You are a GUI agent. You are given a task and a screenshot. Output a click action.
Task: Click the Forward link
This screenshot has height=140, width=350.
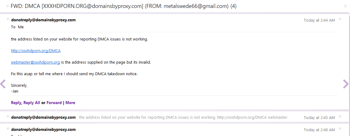pyautogui.click(x=54, y=103)
